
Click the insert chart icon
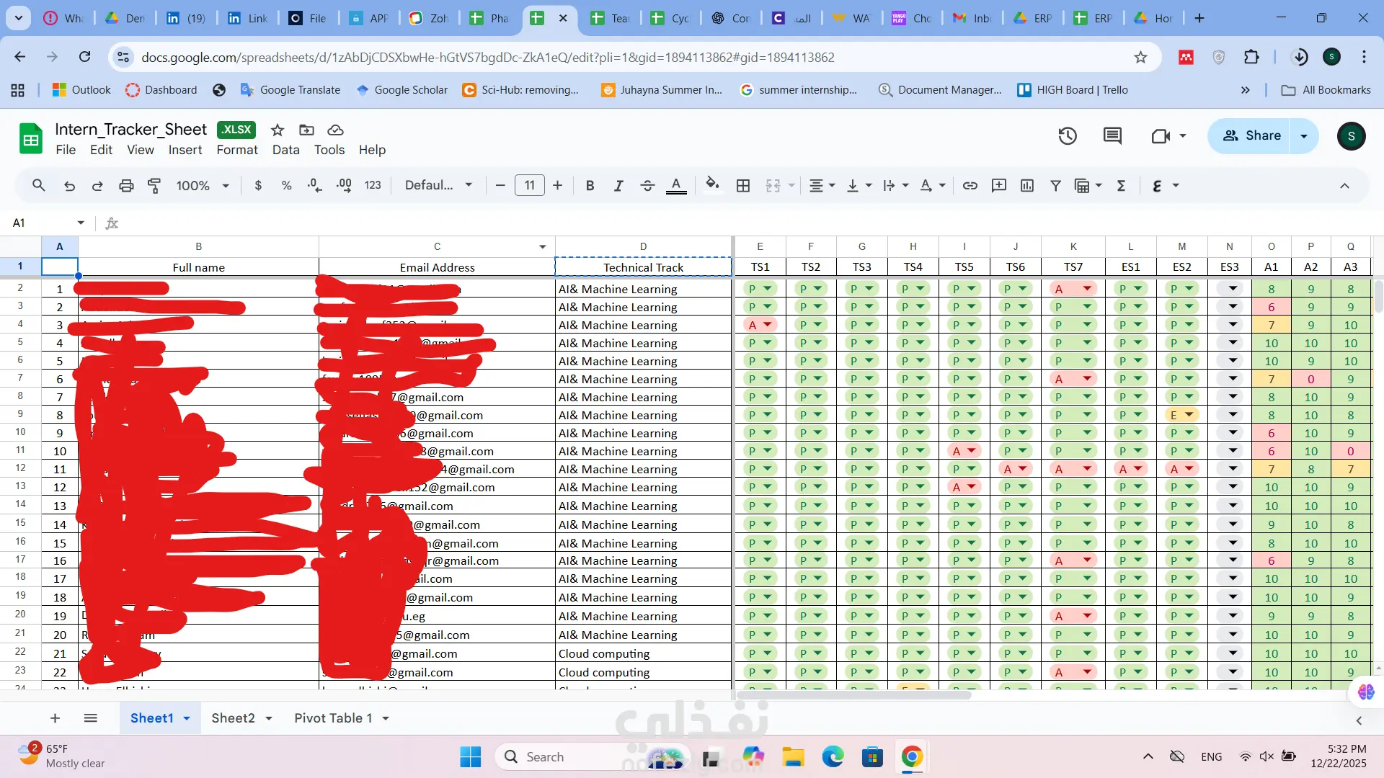pos(1027,186)
